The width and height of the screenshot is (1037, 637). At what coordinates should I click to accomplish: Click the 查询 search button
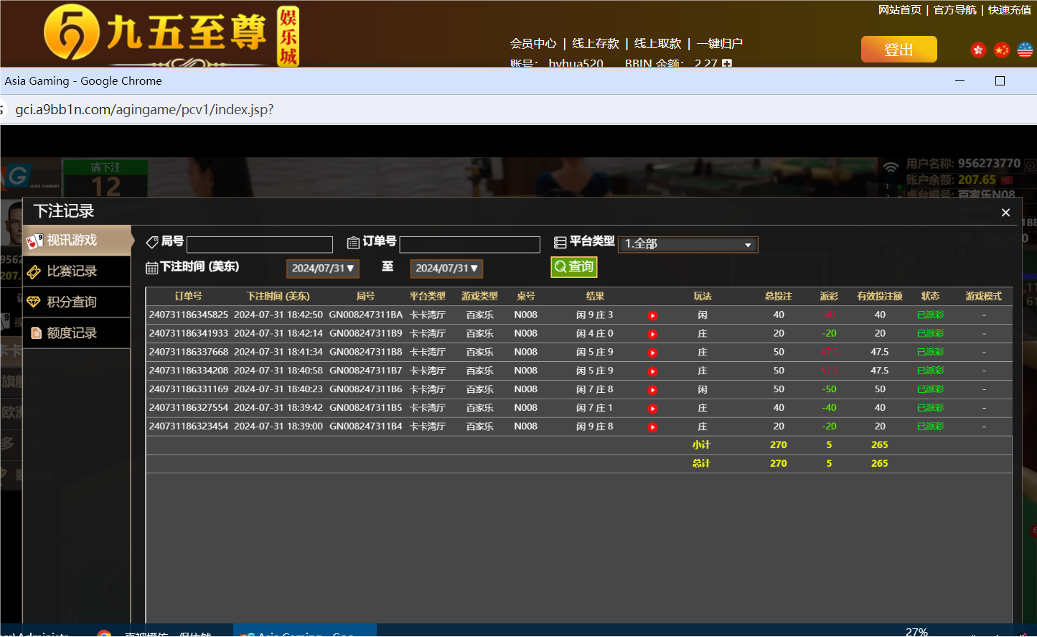(x=573, y=266)
